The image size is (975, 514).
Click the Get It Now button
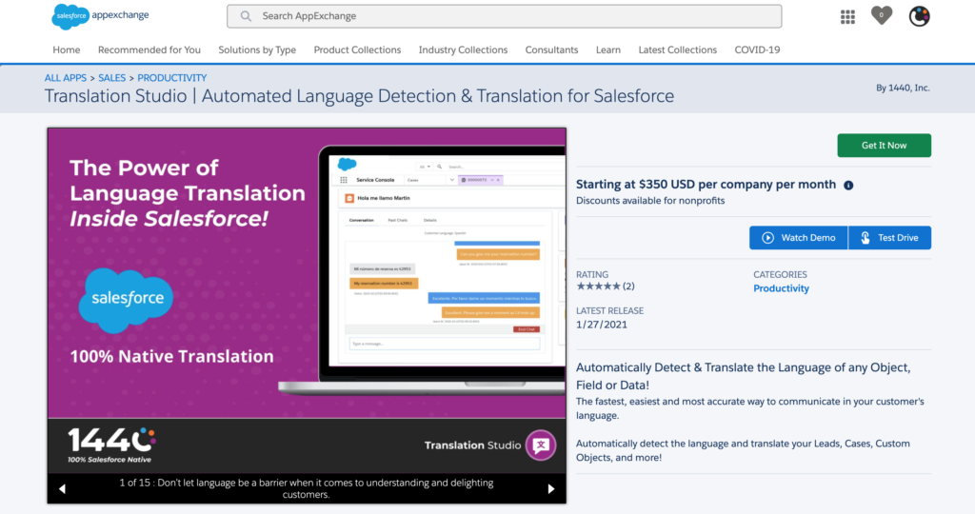tap(884, 146)
